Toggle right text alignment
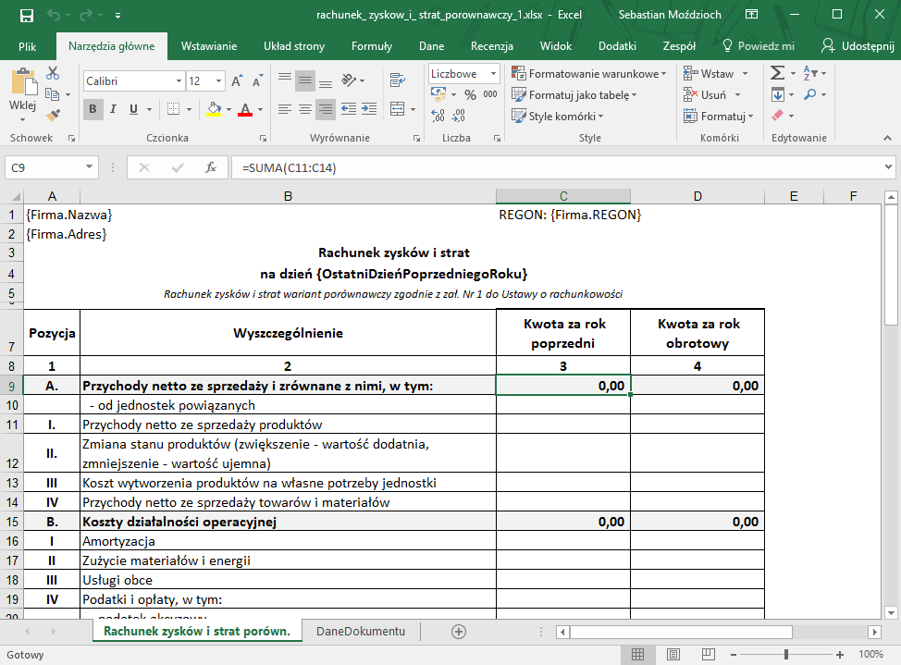Screen dimensions: 901x665 326,110
